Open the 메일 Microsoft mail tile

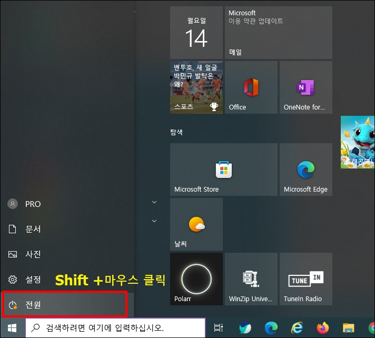point(279,33)
